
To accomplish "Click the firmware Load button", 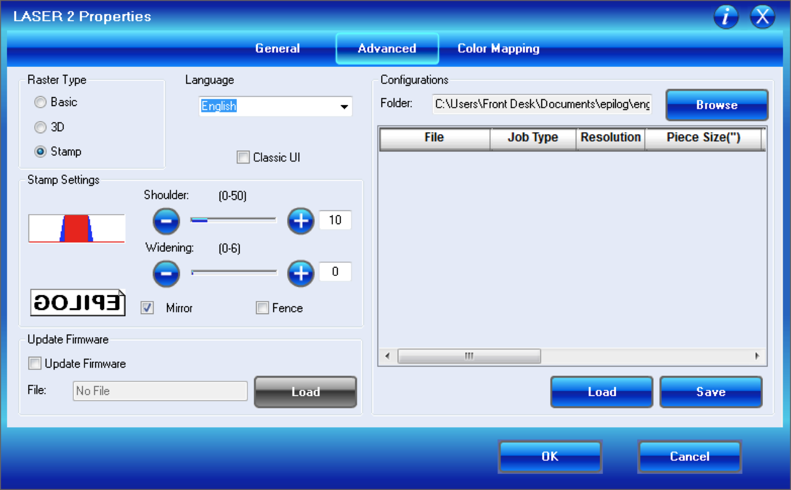I will click(x=306, y=392).
